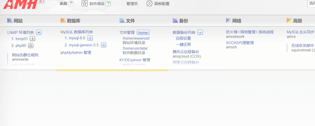Click the 网站环境目录 label
Image resolution: width=315 pixels, height=126 pixels.
click(x=134, y=43)
